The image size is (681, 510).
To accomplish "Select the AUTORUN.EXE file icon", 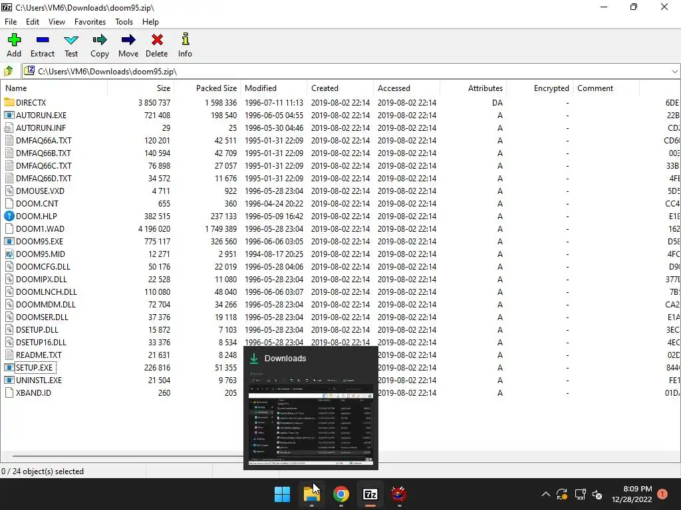I will (9, 115).
